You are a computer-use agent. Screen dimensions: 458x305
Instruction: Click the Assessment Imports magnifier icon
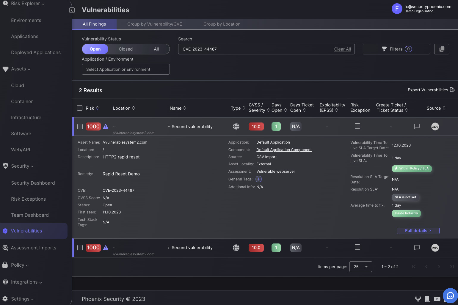click(5, 248)
